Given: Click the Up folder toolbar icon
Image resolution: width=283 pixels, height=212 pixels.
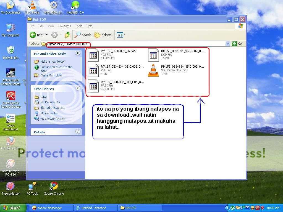Looking at the screenshot, I should tap(68, 35).
